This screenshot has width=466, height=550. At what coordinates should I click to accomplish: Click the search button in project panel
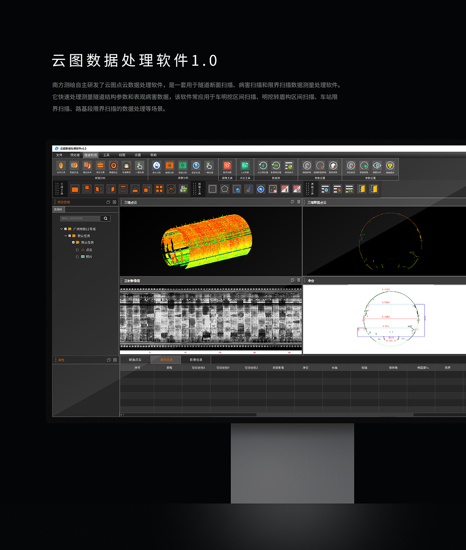tap(105, 218)
